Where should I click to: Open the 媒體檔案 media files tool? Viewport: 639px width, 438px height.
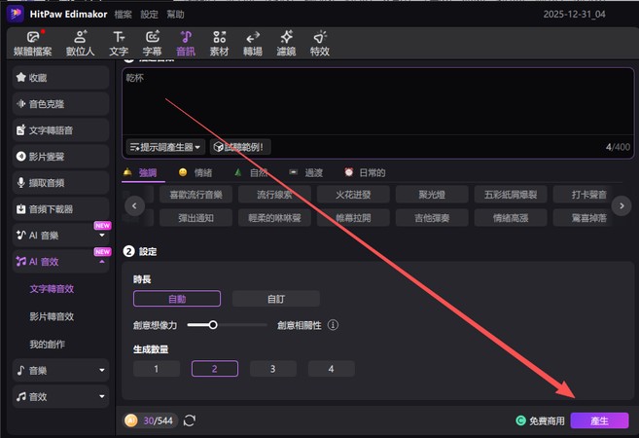coord(33,43)
